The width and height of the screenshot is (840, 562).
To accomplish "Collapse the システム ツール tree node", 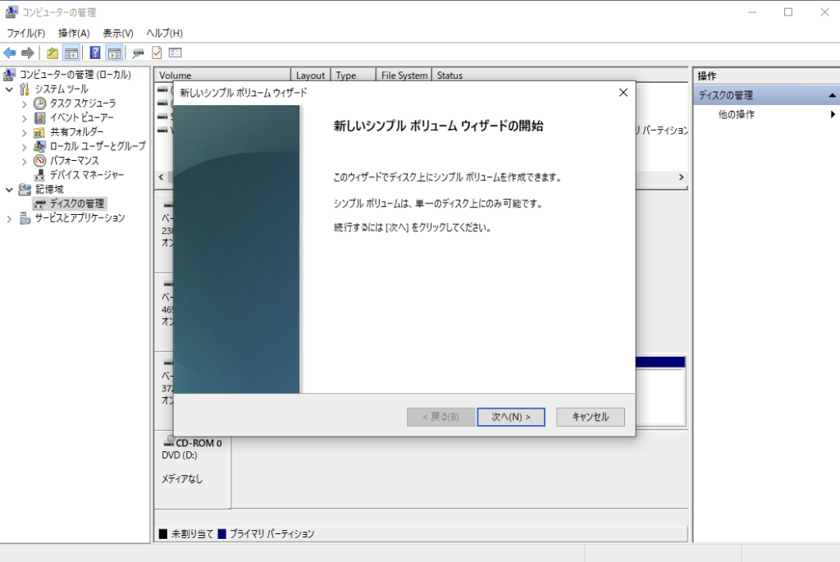I will pyautogui.click(x=9, y=89).
